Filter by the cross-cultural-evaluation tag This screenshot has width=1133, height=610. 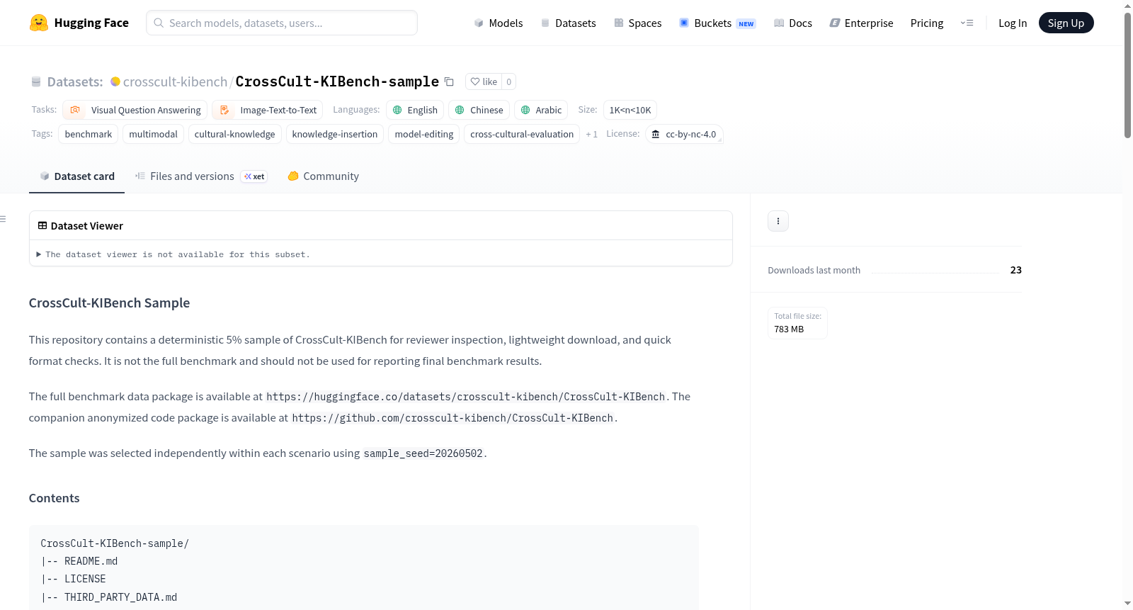click(522, 134)
